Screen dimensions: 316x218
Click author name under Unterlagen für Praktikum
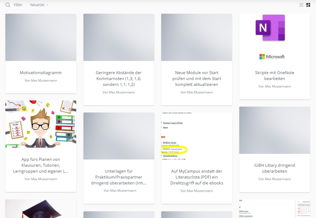pyautogui.click(x=120, y=191)
